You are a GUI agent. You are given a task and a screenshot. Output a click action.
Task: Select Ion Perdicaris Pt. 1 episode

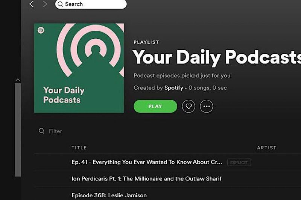coord(167,179)
